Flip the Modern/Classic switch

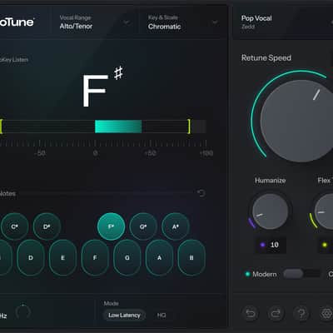[302, 274]
